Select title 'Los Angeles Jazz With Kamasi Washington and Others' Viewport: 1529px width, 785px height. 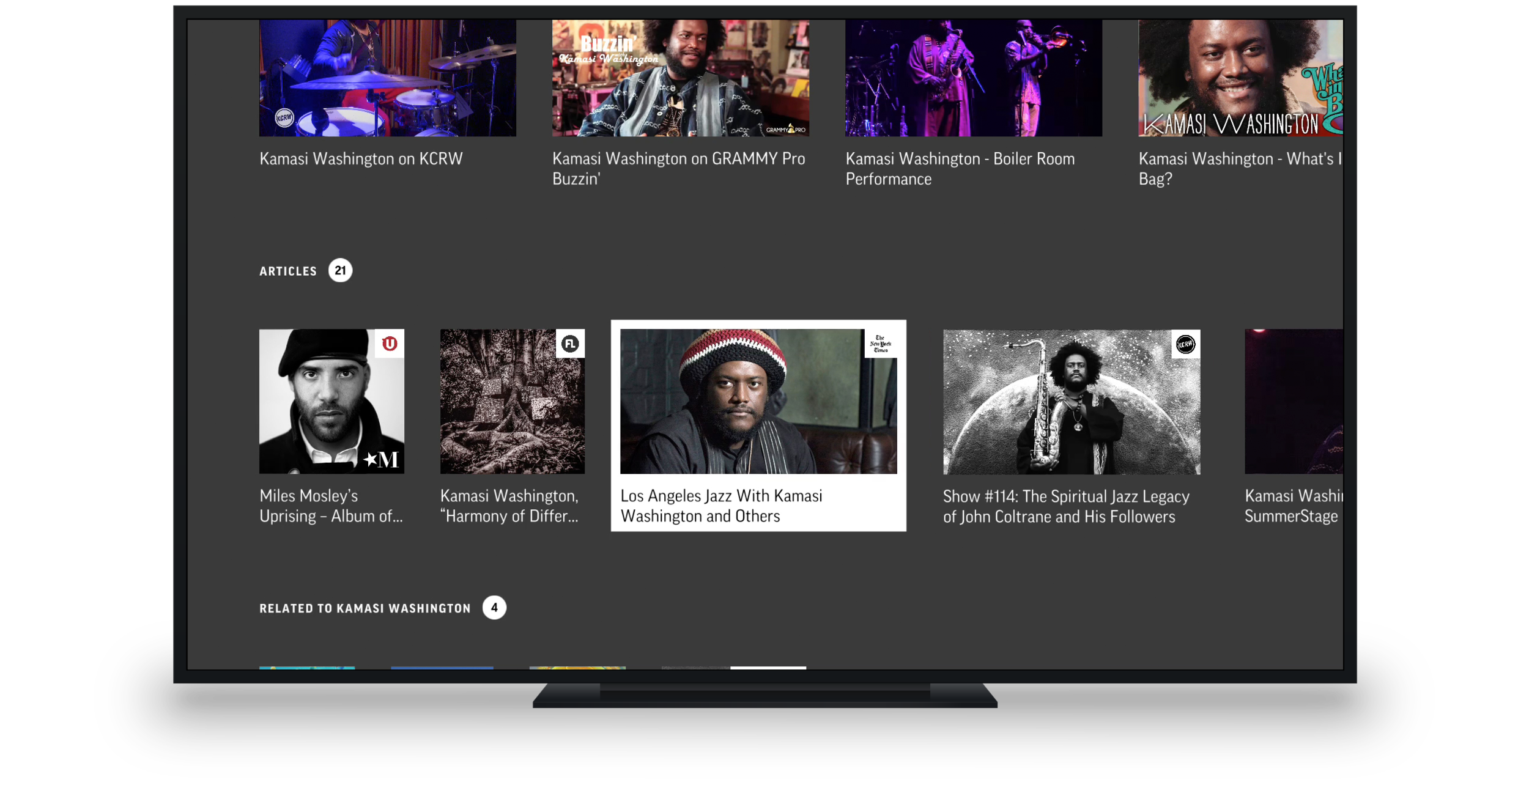721,506
